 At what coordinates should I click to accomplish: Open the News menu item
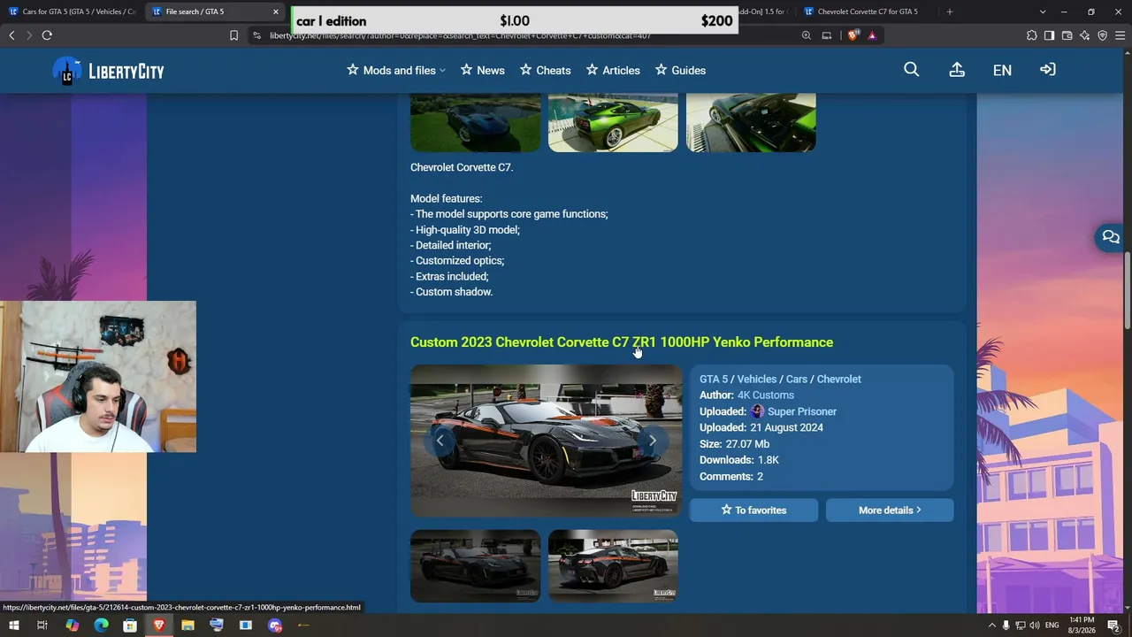click(x=482, y=70)
